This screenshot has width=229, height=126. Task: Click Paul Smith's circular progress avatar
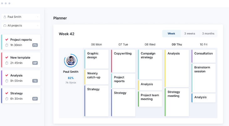click(x=71, y=61)
